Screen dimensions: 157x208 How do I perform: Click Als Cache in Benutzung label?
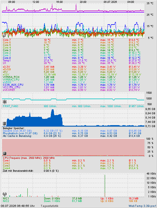click(17, 136)
